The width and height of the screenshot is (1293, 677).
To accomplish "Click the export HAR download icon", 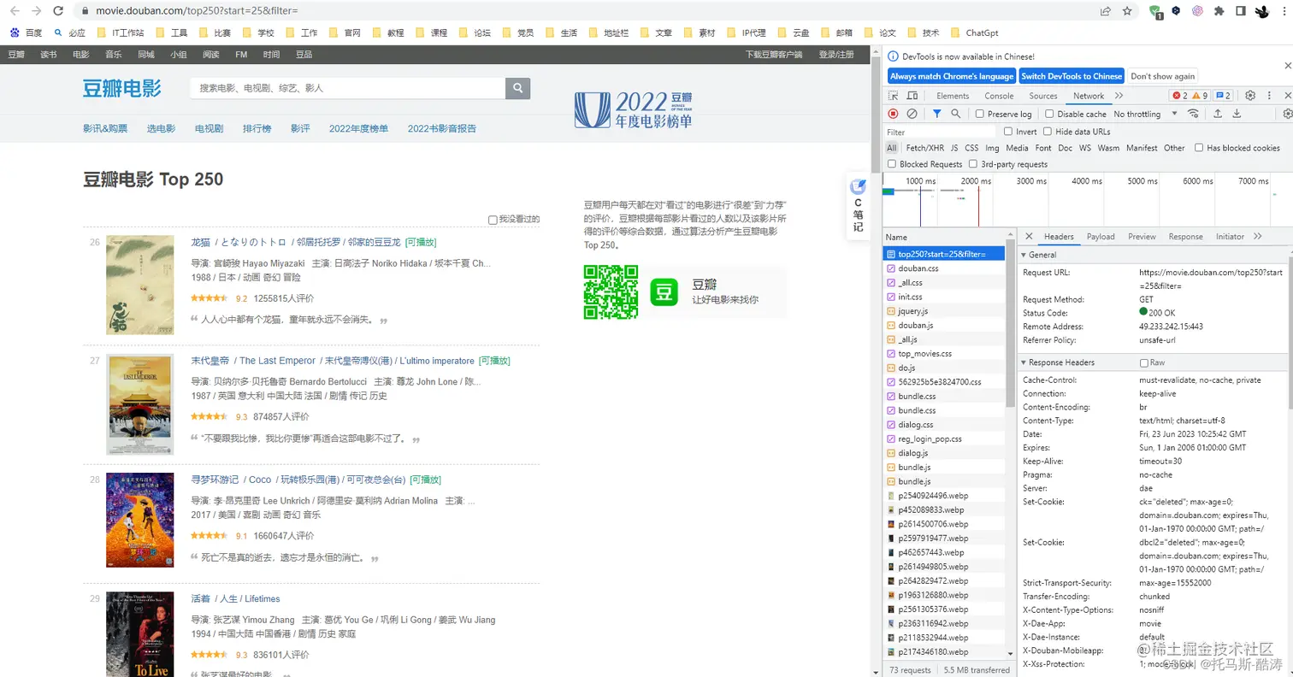I will click(1237, 114).
